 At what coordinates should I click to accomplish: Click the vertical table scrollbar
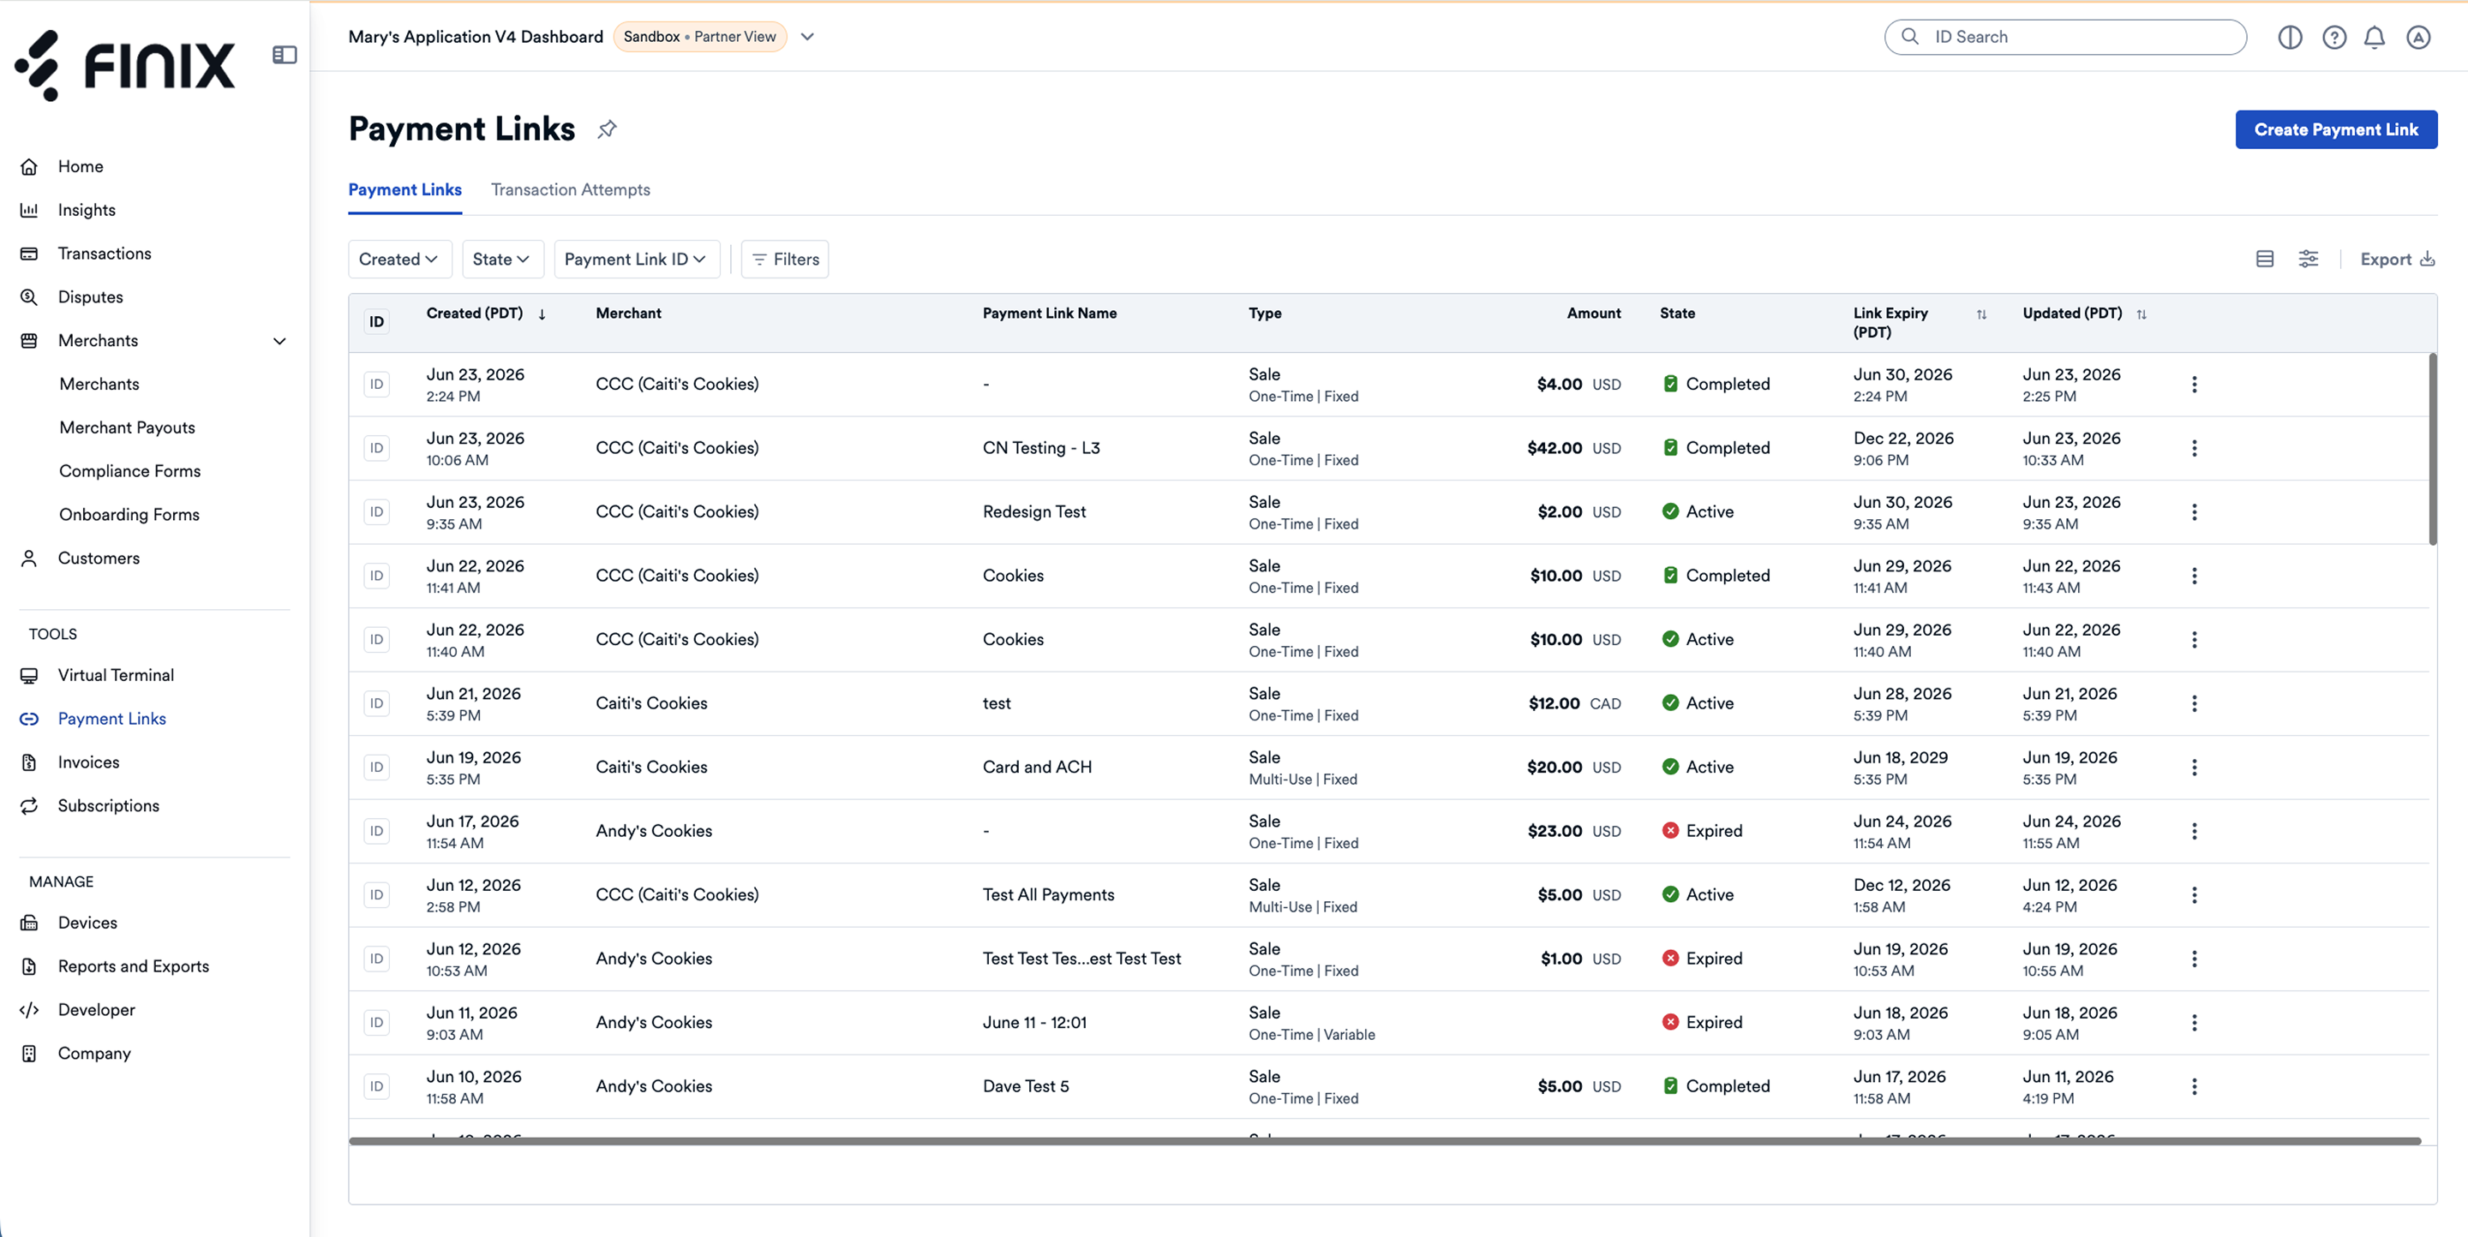click(2432, 448)
